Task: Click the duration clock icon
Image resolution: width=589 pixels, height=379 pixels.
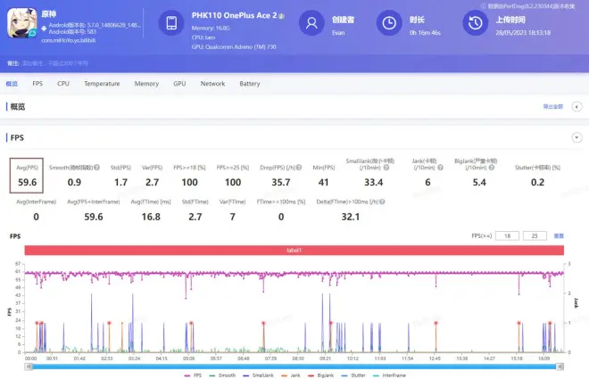Action: (388, 24)
